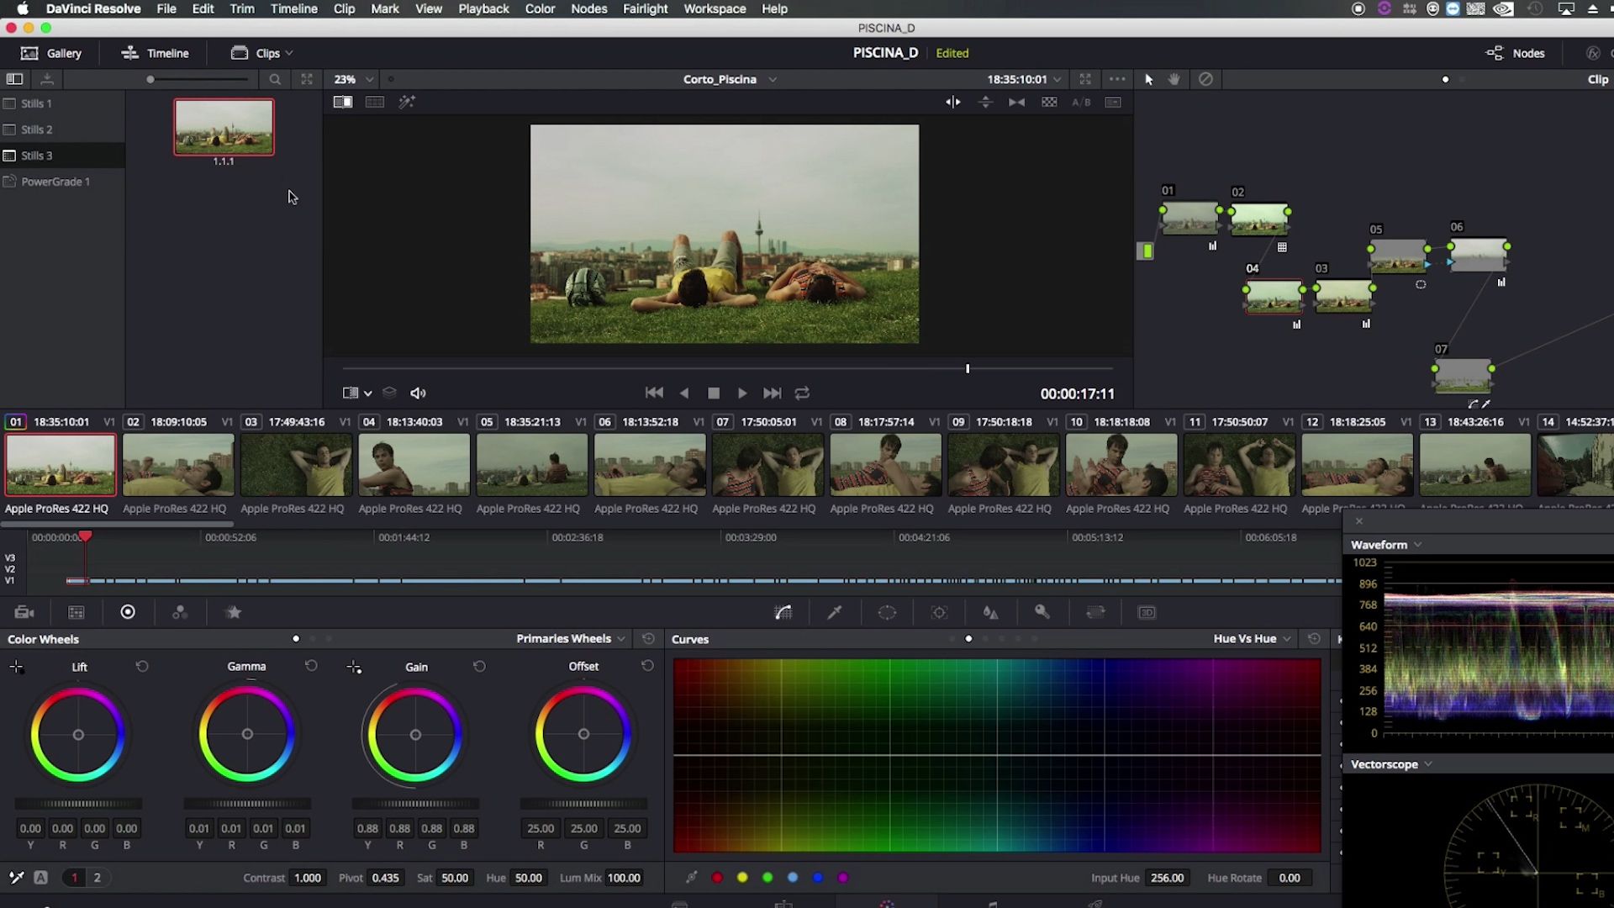
Task: Open the 23% viewer zoom dropdown
Action: point(353,79)
